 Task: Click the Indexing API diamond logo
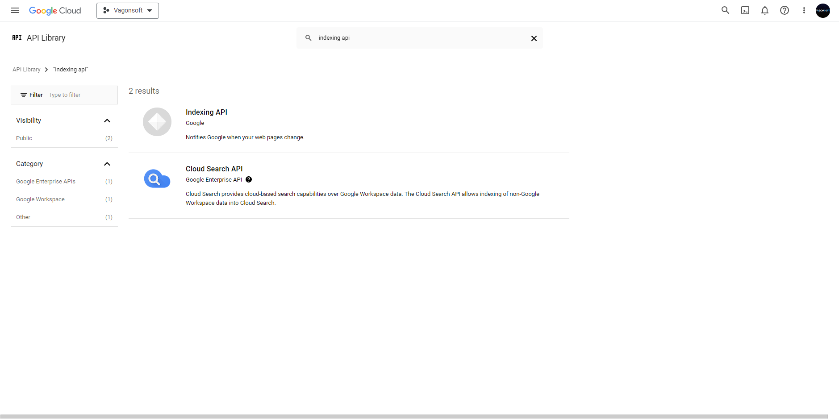pos(157,122)
